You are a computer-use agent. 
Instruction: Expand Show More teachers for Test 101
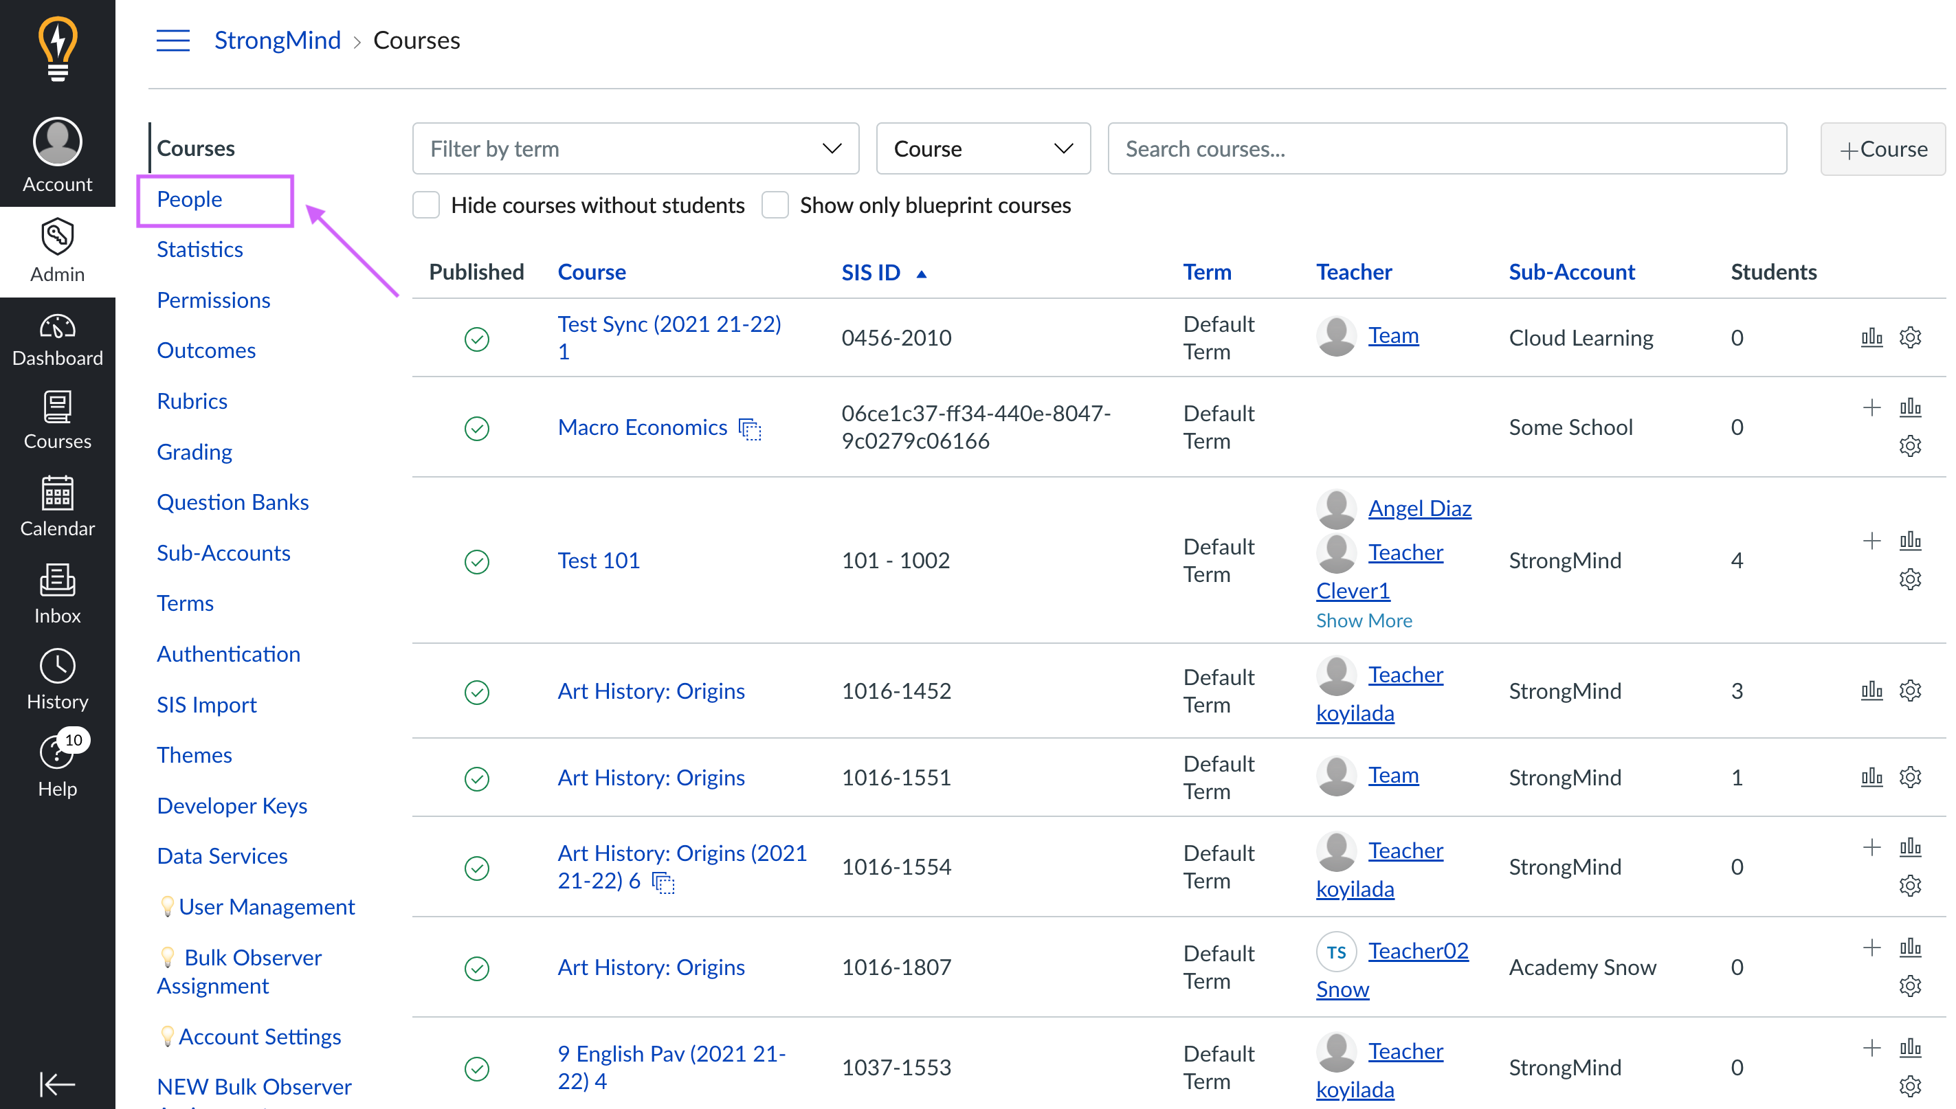[1364, 620]
